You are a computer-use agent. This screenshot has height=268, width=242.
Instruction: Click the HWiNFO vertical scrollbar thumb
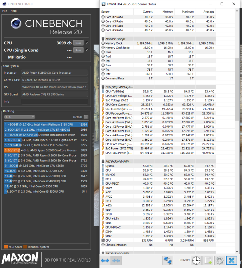coord(237,89)
